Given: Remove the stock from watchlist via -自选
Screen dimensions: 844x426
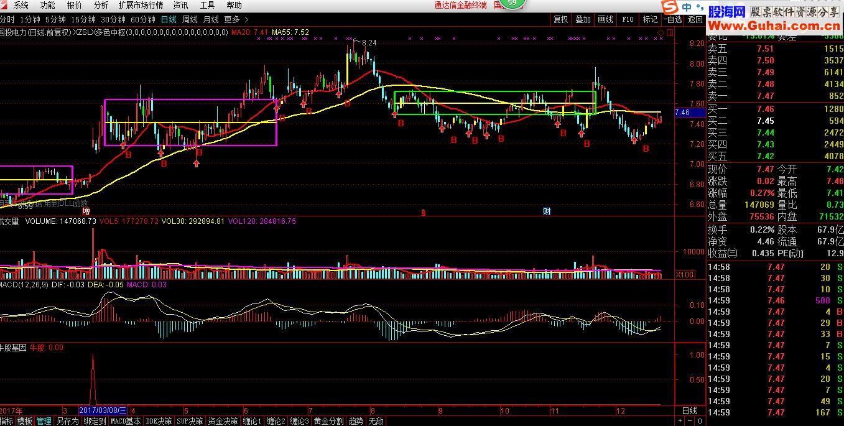Looking at the screenshot, I should 672,19.
